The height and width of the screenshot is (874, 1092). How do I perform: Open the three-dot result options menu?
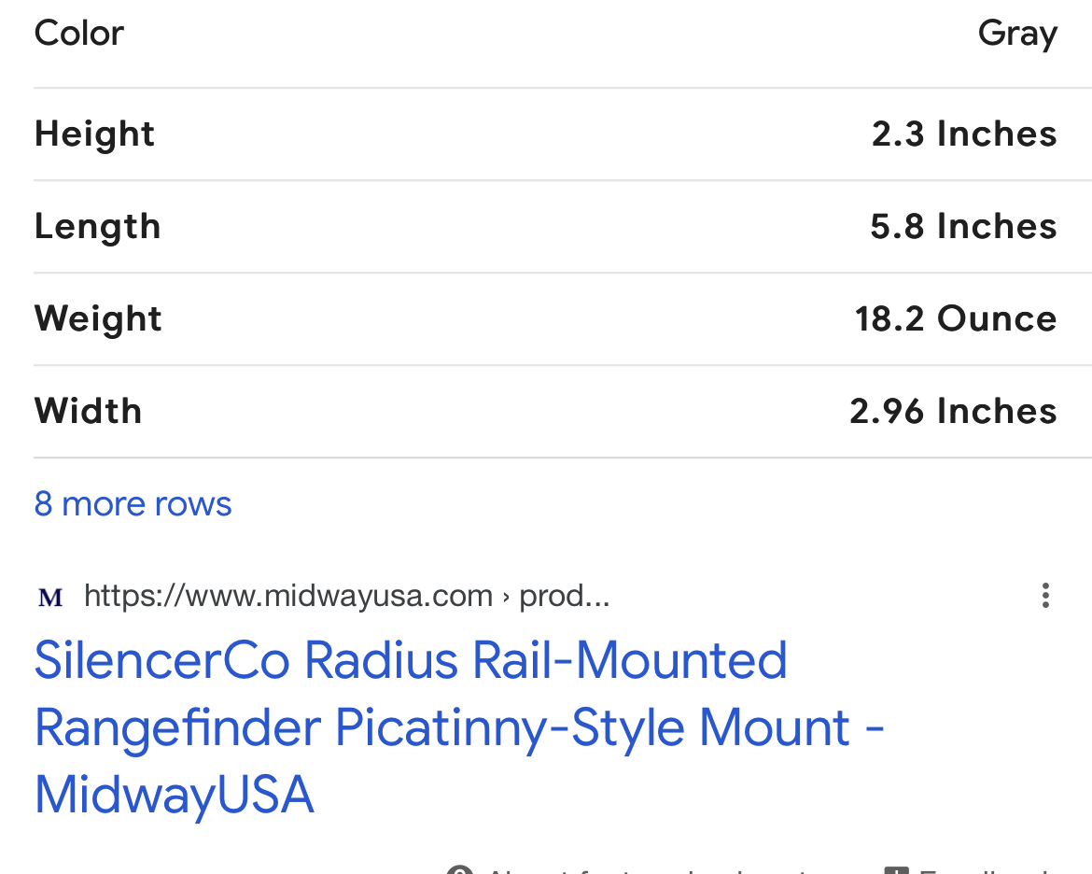(x=1045, y=596)
